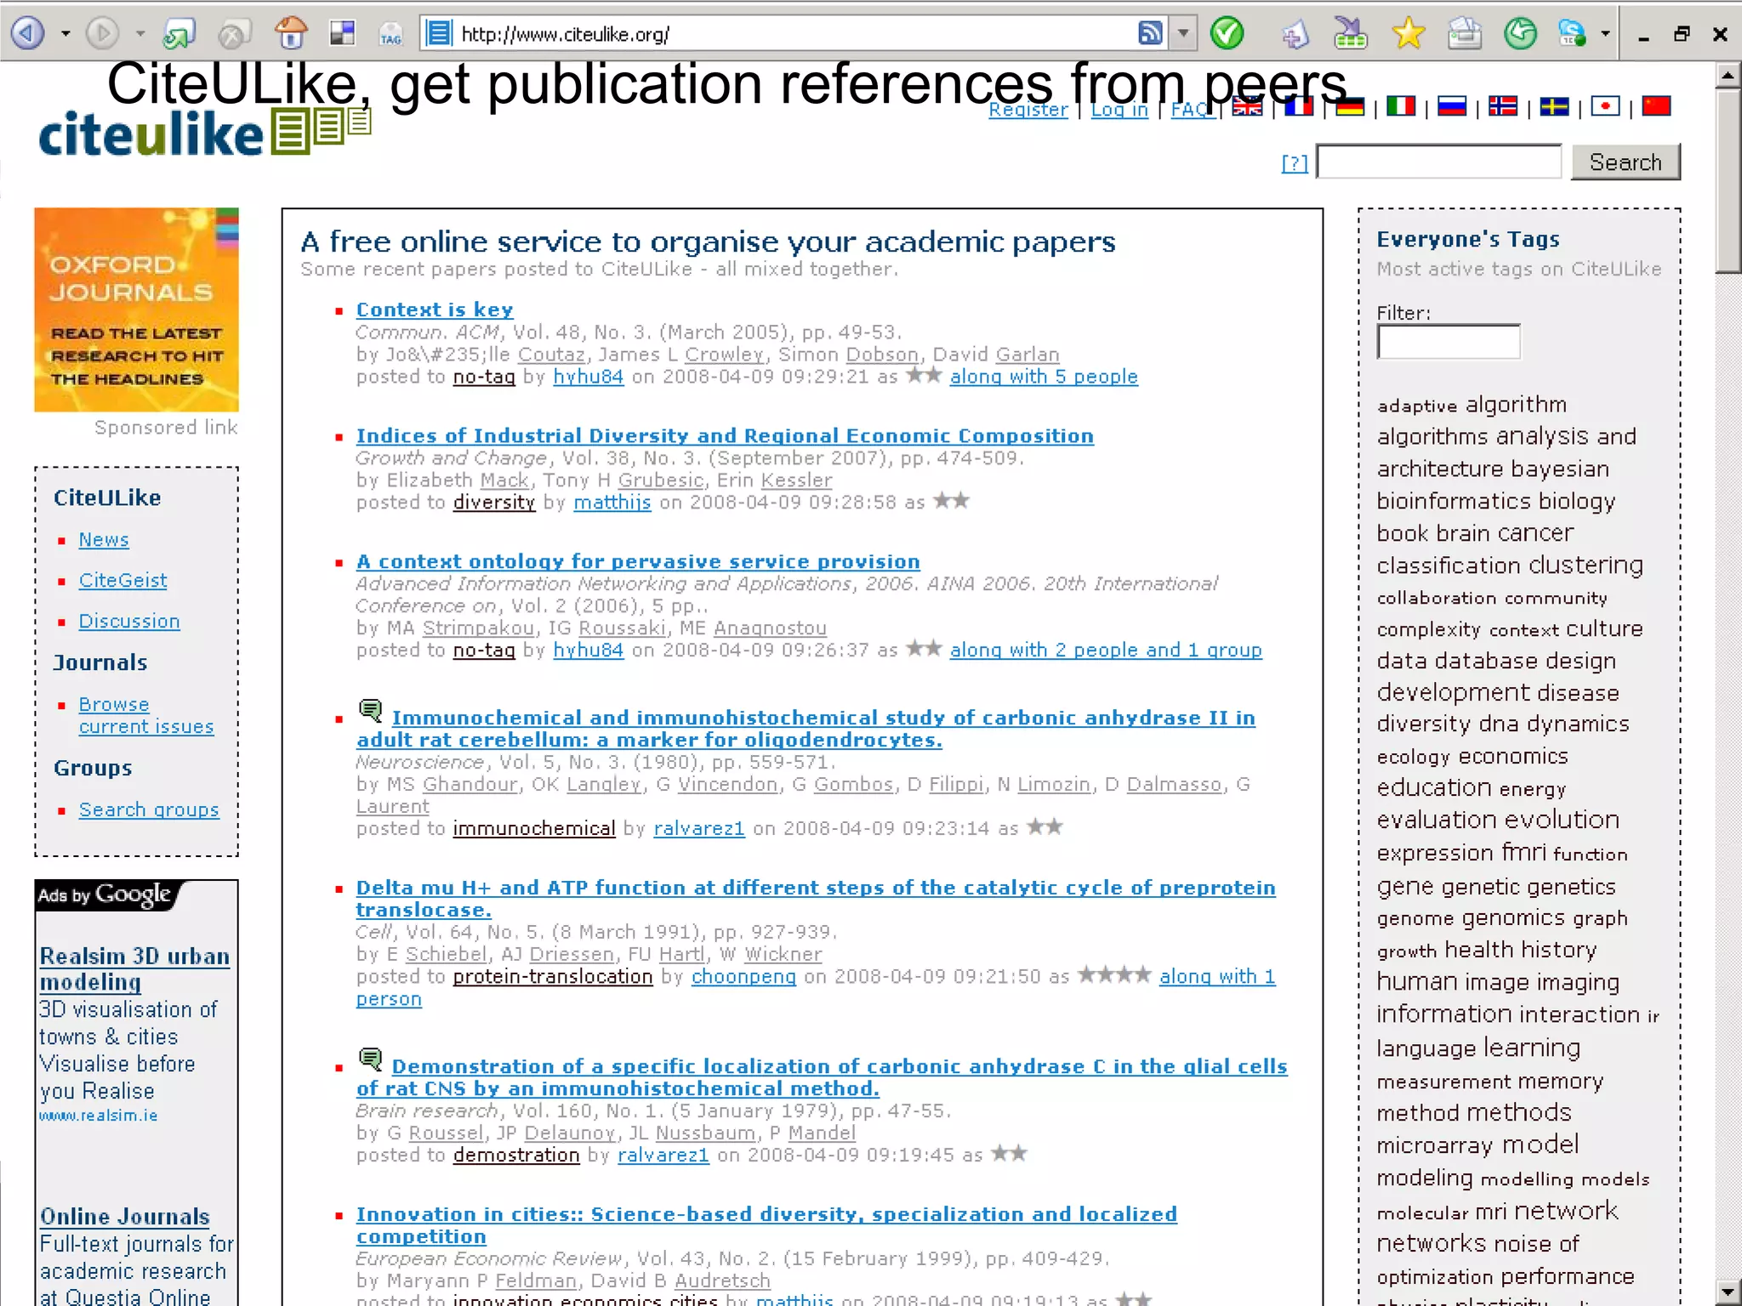The image size is (1742, 1306).
Task: Select the Chinese flag language icon
Action: click(x=1656, y=106)
